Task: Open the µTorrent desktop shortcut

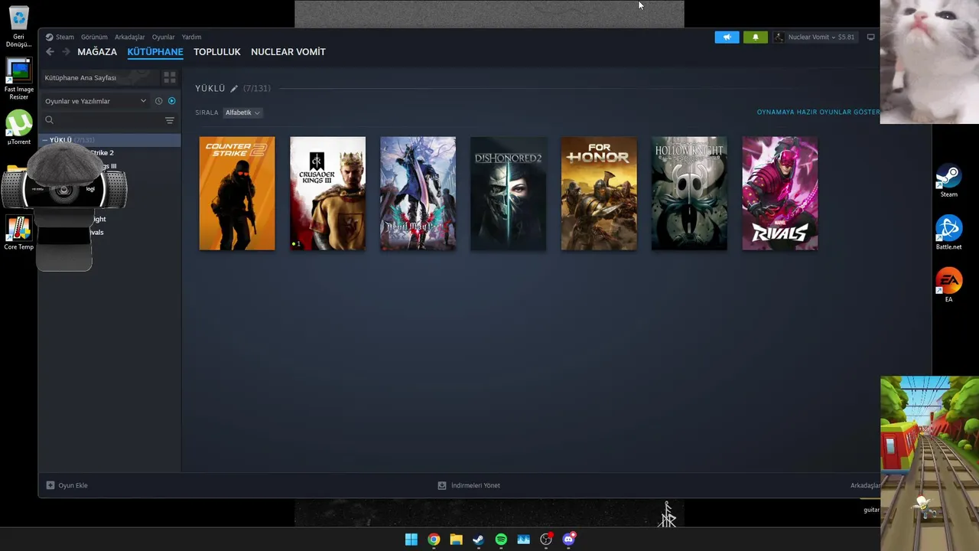Action: pyautogui.click(x=18, y=129)
